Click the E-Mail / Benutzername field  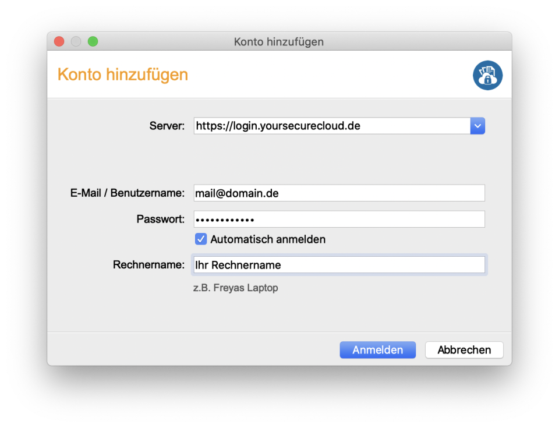[339, 193]
